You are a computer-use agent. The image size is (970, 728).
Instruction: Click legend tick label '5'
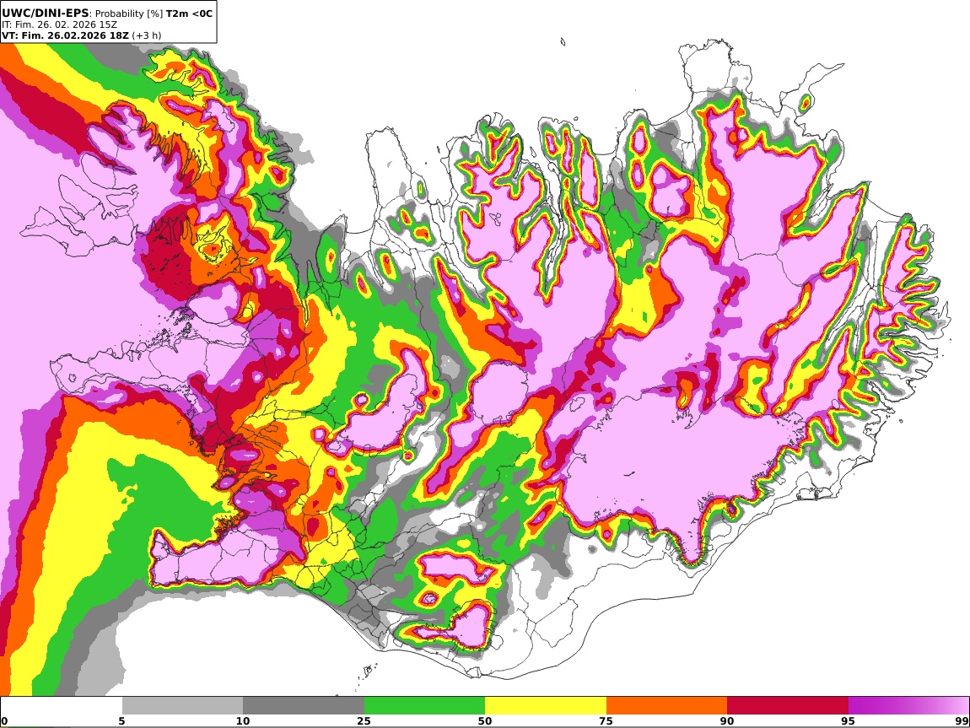click(121, 720)
